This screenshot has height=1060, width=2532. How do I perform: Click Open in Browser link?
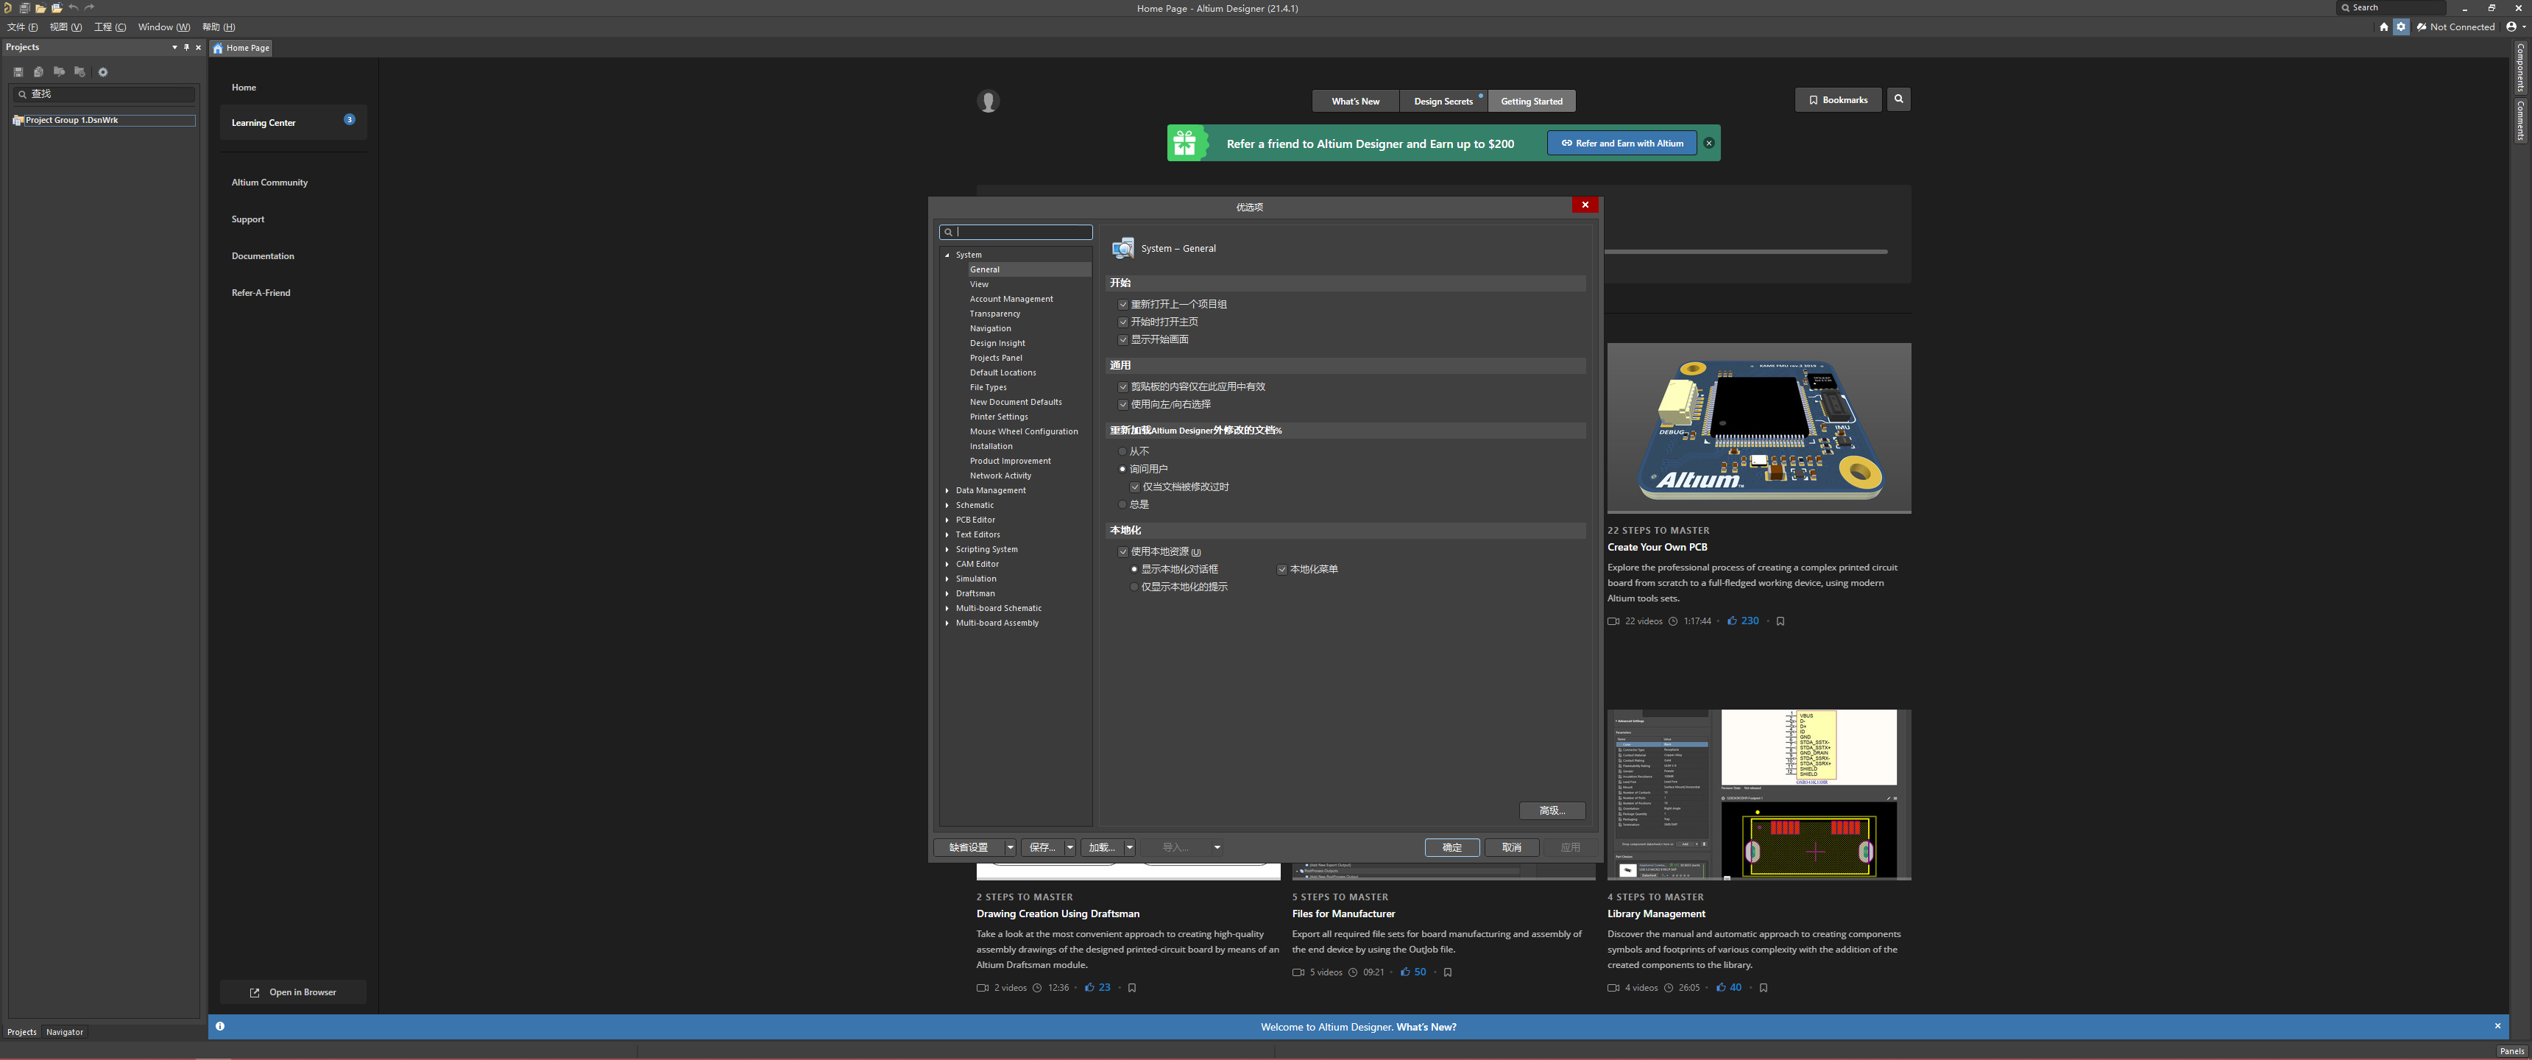pyautogui.click(x=293, y=993)
